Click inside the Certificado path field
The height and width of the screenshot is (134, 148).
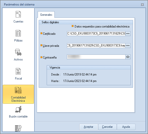coord(96,33)
